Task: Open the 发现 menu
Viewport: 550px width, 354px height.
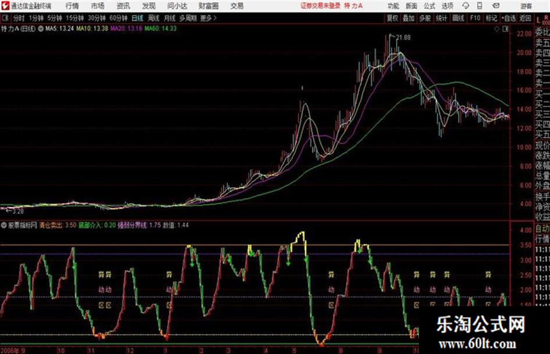Action: click(149, 6)
